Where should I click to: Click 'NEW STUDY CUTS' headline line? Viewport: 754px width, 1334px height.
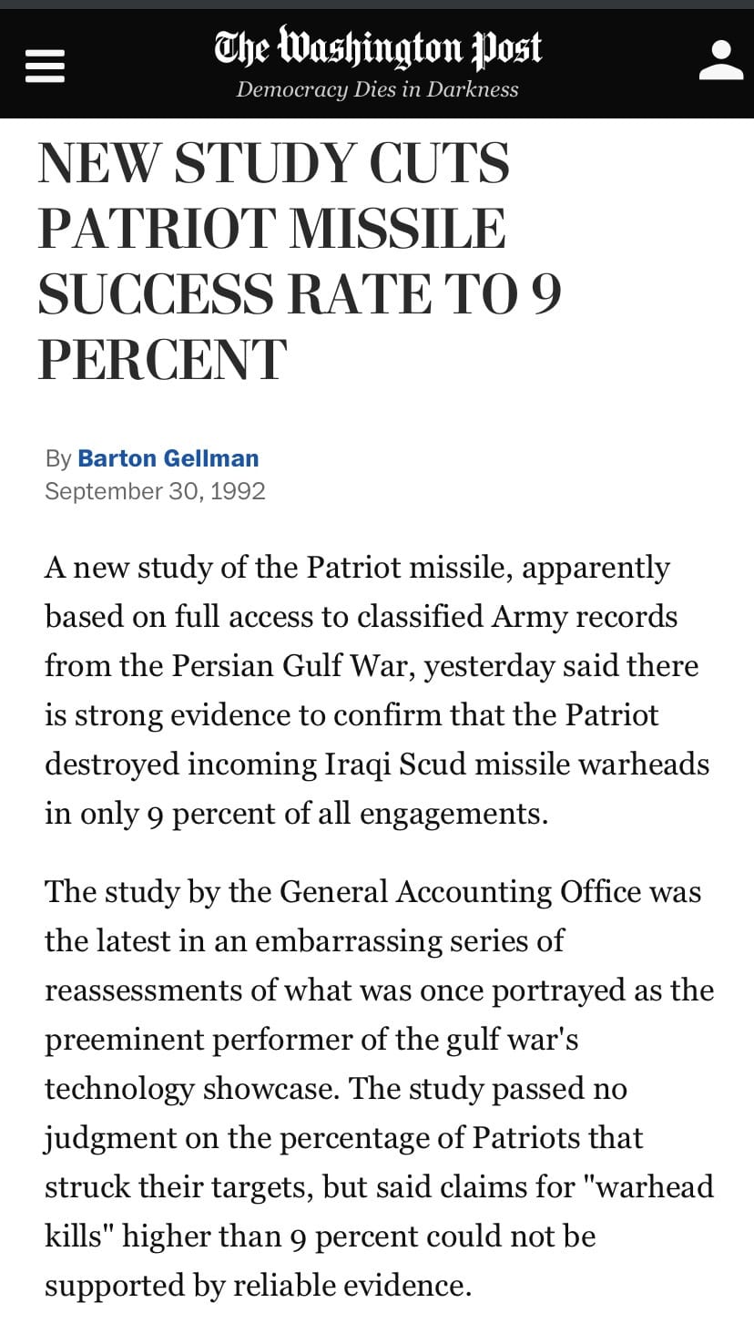[274, 163]
